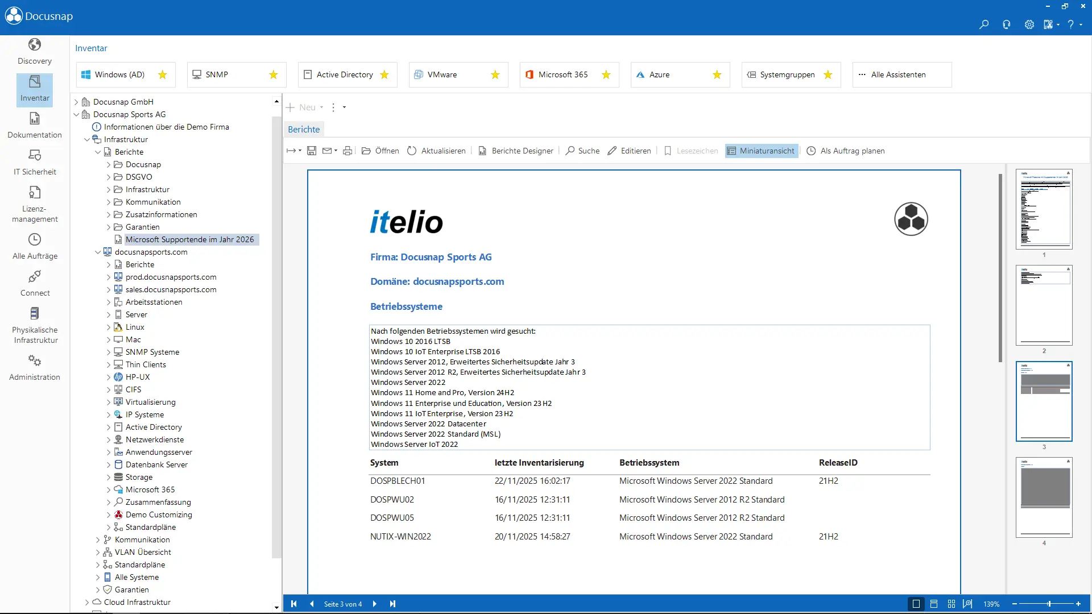Screen dimensions: 1092x614
Task: Open IT Sicherheit section
Action: (34, 162)
